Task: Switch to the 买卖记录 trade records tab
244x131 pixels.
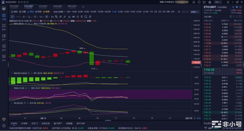Action: click(x=45, y=124)
